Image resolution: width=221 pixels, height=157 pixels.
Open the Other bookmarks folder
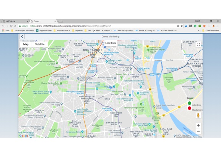coord(211,31)
